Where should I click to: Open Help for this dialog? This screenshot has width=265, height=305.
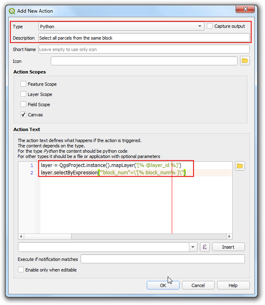[233, 285]
